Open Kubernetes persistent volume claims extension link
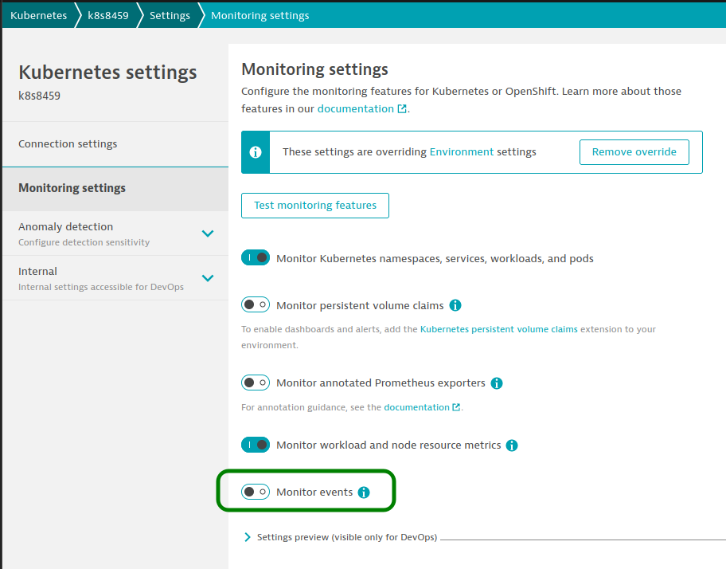 click(498, 329)
